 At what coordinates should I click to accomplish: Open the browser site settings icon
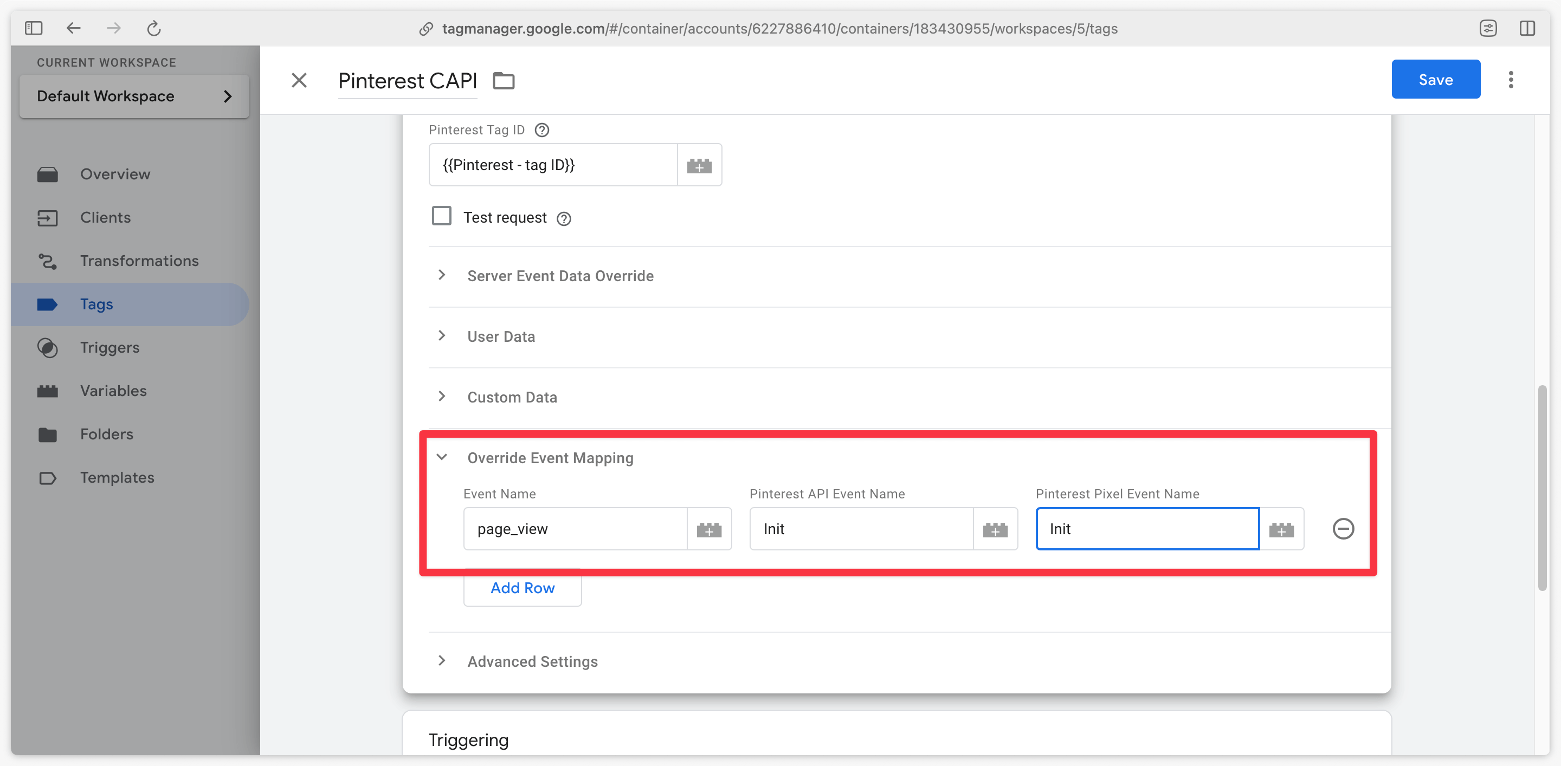(x=1488, y=28)
